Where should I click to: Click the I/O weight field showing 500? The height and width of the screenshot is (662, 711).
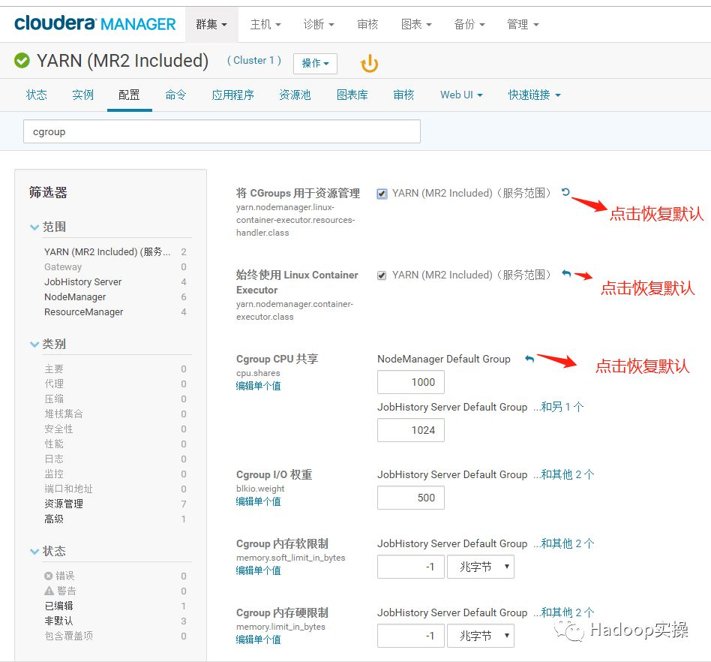click(x=411, y=498)
